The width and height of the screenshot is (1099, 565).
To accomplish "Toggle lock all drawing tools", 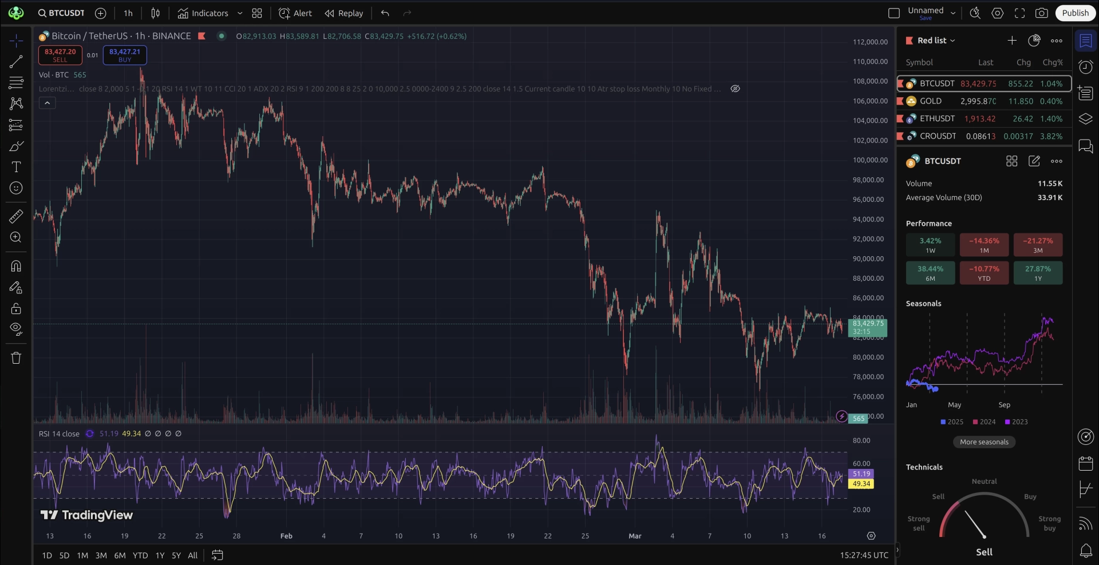I will (x=16, y=308).
